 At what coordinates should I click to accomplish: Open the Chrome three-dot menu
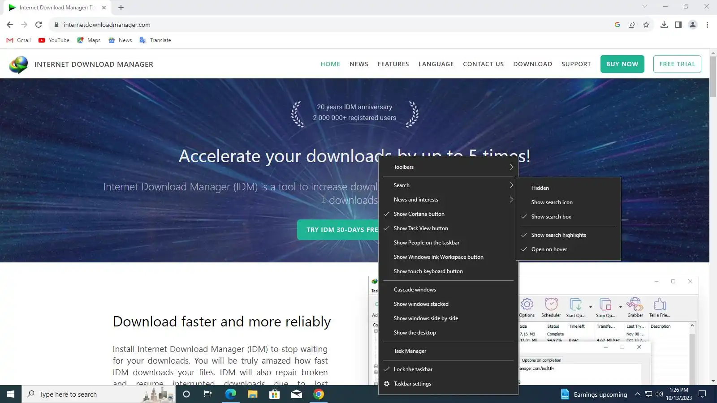point(707,25)
